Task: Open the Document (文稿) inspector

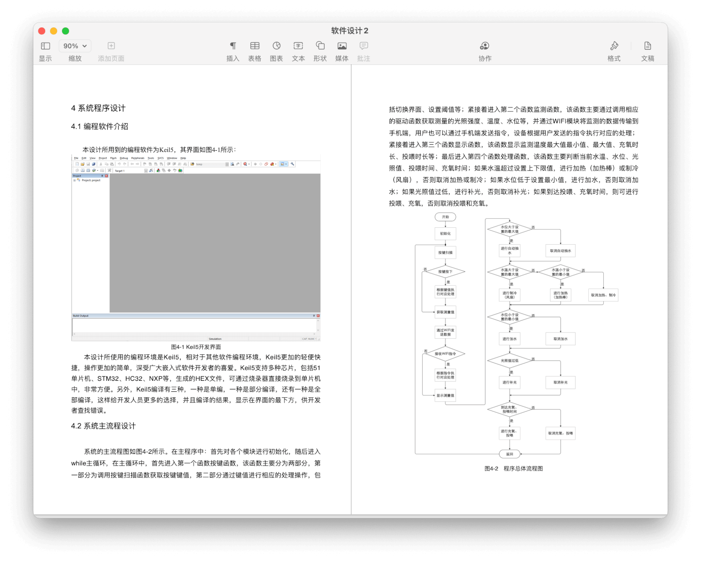Action: click(x=648, y=46)
